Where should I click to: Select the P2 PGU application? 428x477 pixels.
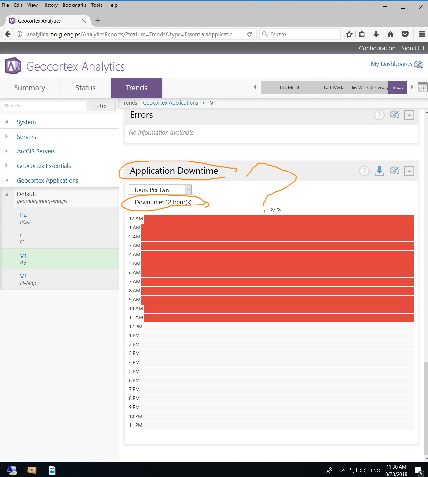tap(59, 218)
